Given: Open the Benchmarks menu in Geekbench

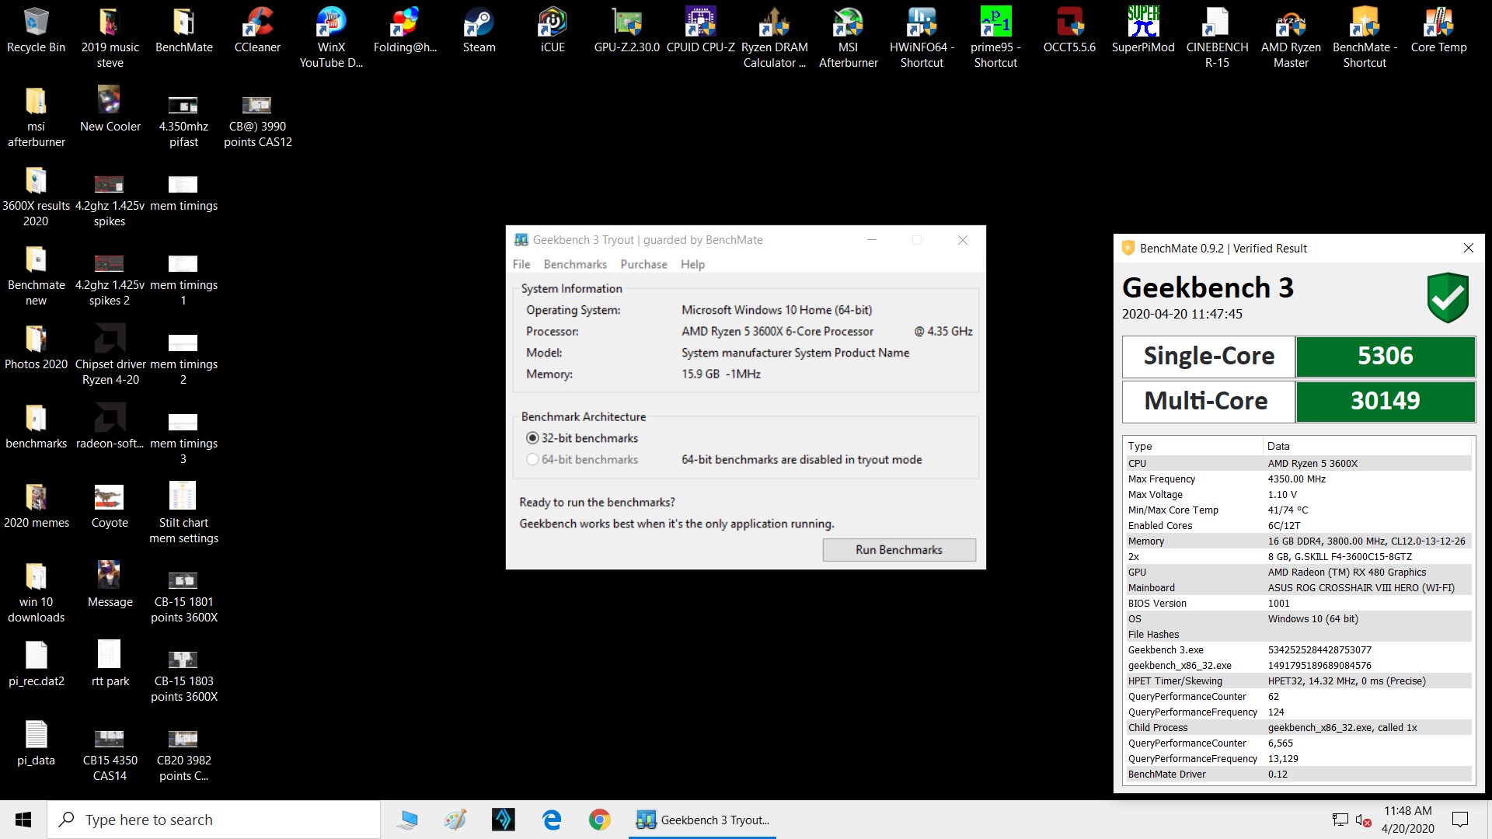Looking at the screenshot, I should [x=575, y=264].
